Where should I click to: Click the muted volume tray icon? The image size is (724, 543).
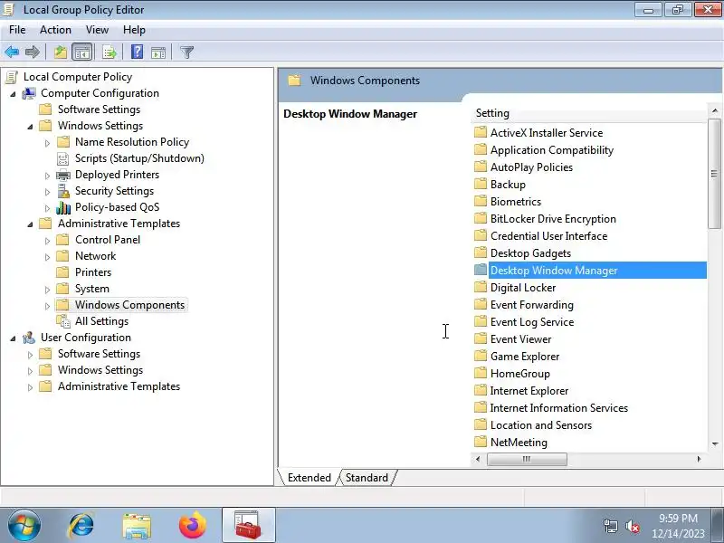[x=632, y=526]
